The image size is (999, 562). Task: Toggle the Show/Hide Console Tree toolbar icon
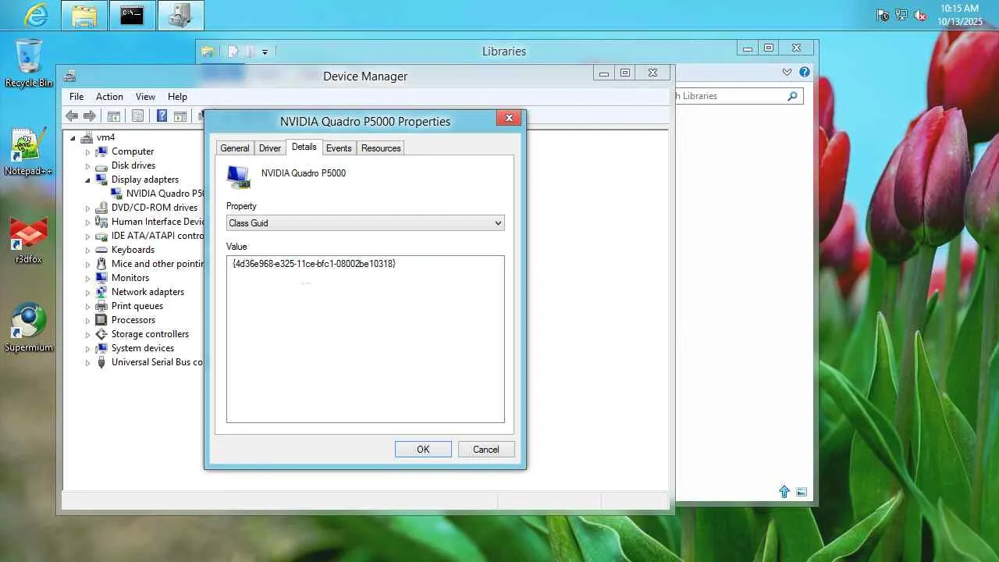coord(114,116)
